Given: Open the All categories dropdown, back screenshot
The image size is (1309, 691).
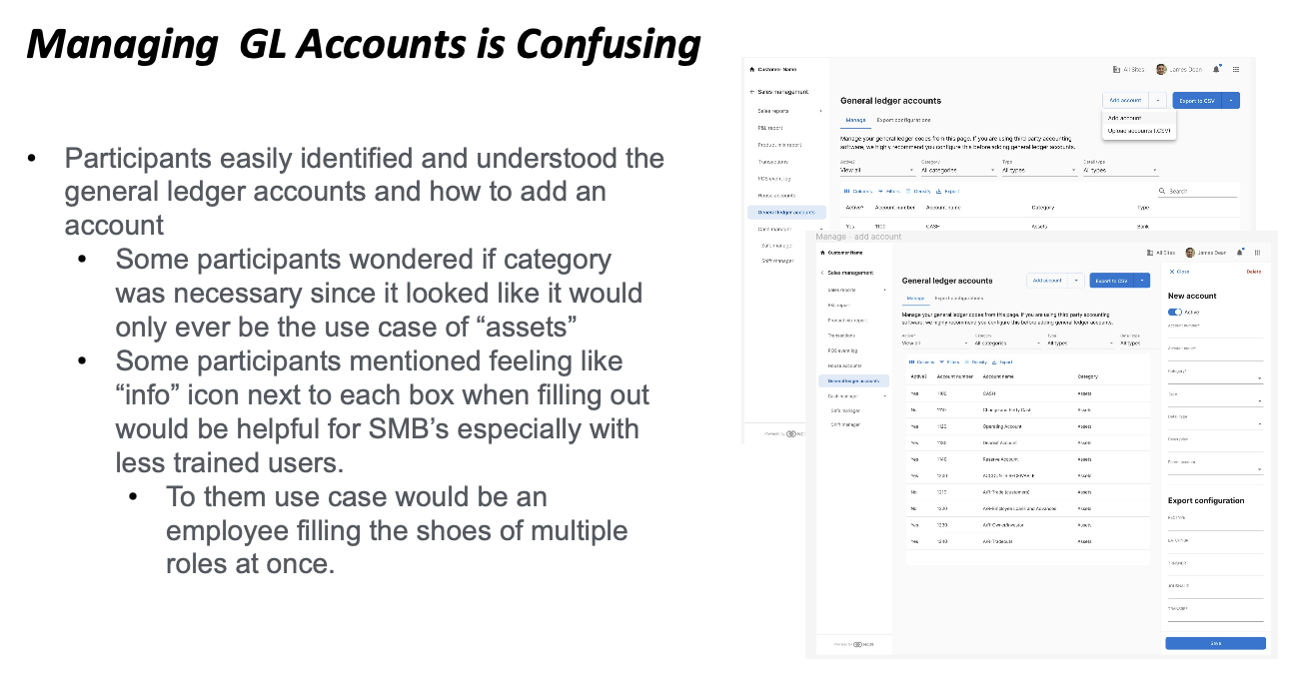Looking at the screenshot, I should tap(959, 167).
